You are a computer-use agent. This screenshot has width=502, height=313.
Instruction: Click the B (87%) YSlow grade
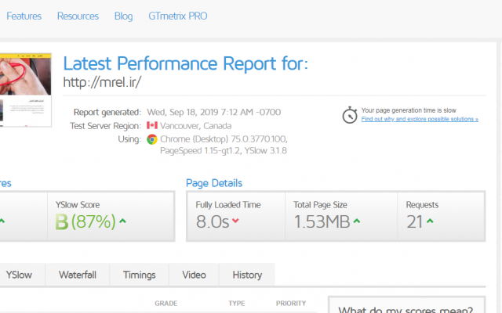pyautogui.click(x=85, y=221)
